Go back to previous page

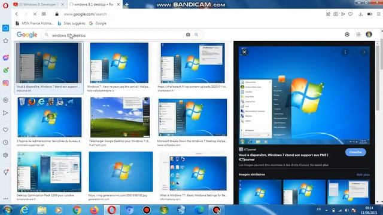point(17,14)
